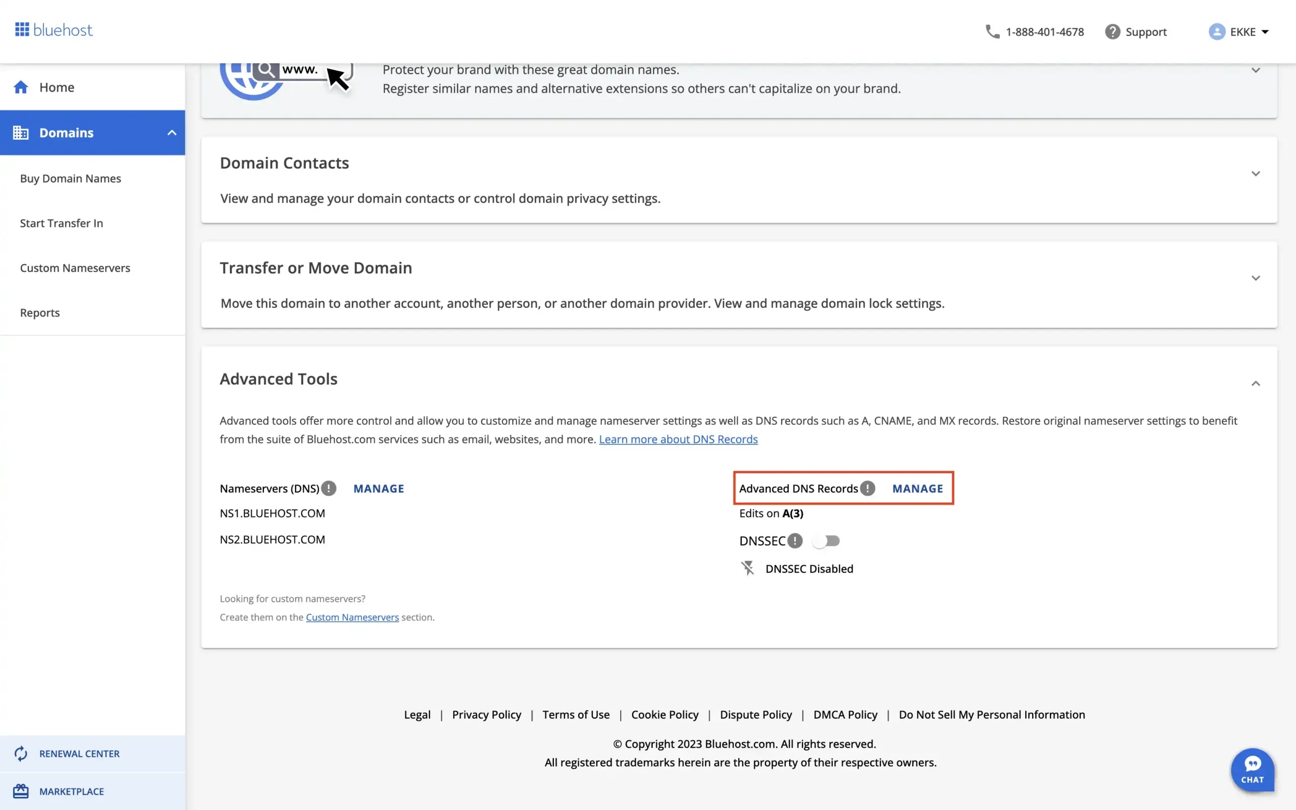Image resolution: width=1296 pixels, height=810 pixels.
Task: Expand the Domain Contacts section
Action: tap(1257, 173)
